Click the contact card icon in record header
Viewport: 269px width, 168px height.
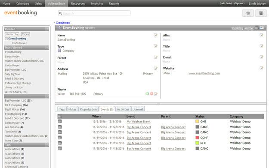(x=262, y=28)
